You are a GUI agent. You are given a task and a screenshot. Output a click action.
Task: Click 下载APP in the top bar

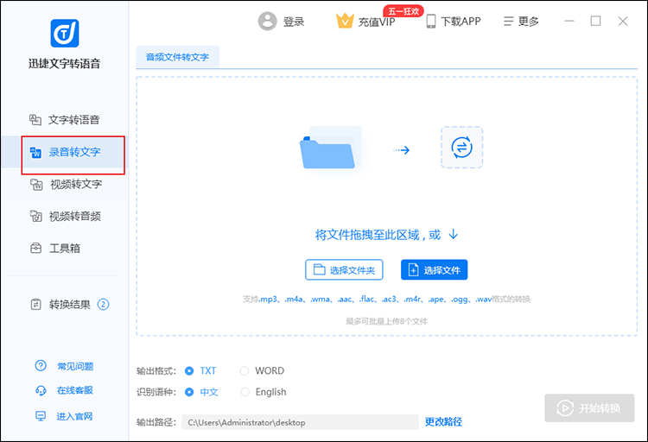point(461,21)
